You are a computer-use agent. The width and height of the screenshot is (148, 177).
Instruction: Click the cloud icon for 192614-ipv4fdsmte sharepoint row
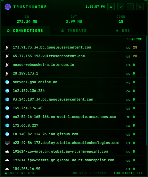(7, 160)
